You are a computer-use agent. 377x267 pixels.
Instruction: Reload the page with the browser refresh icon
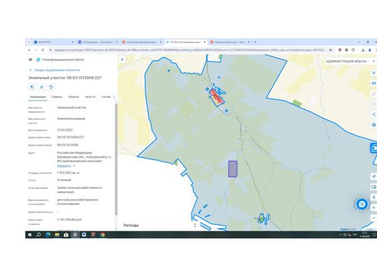coord(43,50)
